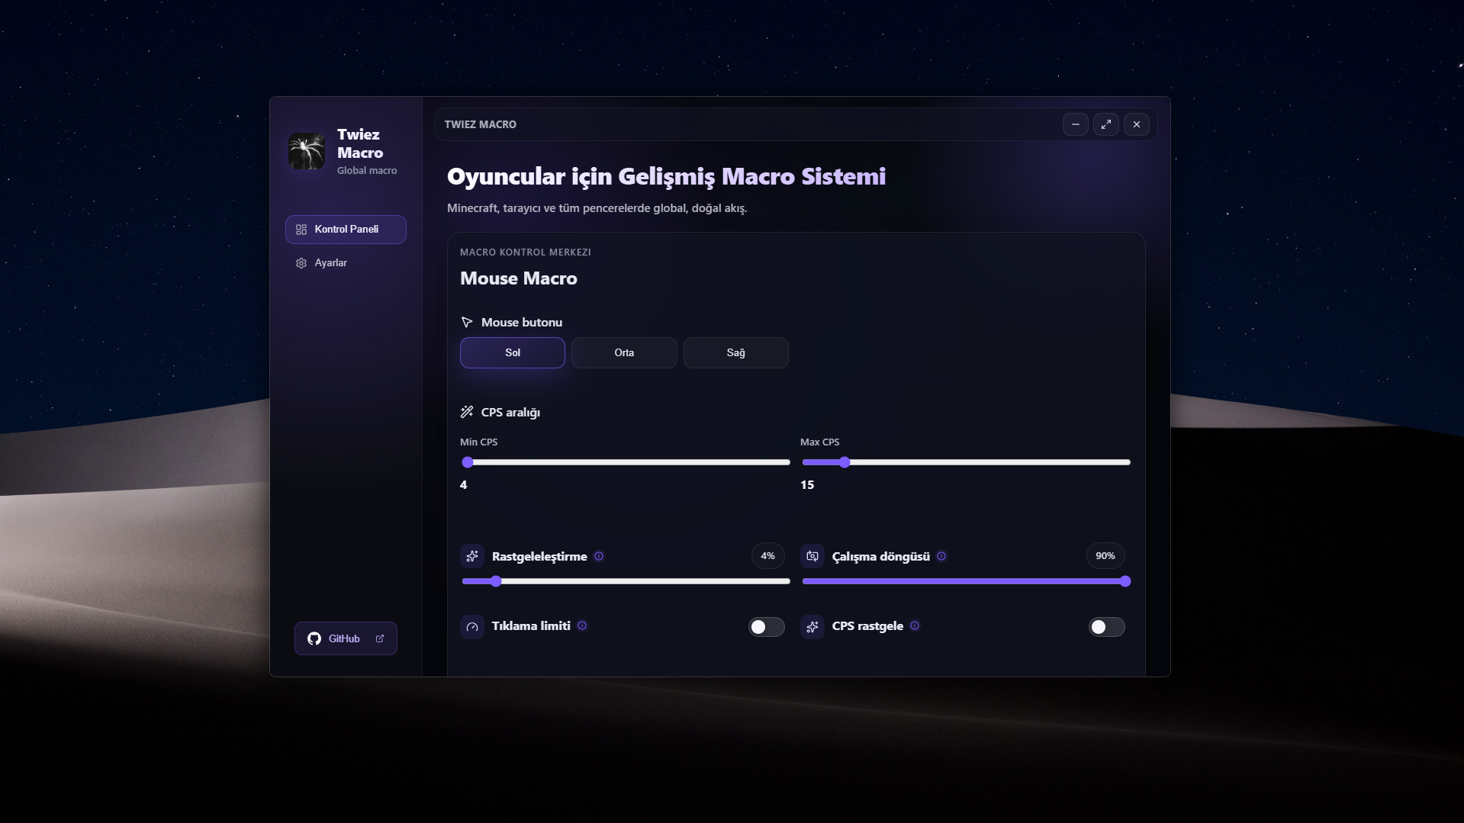This screenshot has width=1464, height=823.
Task: Click the Çalışma döngüsü slider handle
Action: [1125, 581]
